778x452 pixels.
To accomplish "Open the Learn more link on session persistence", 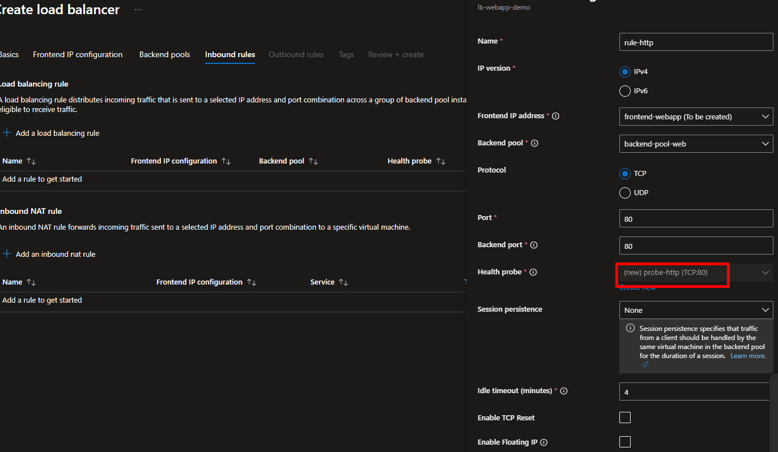I will (748, 356).
